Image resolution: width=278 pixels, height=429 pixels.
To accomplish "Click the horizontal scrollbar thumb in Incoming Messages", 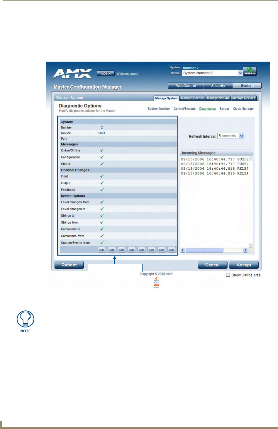I will click(x=204, y=250).
